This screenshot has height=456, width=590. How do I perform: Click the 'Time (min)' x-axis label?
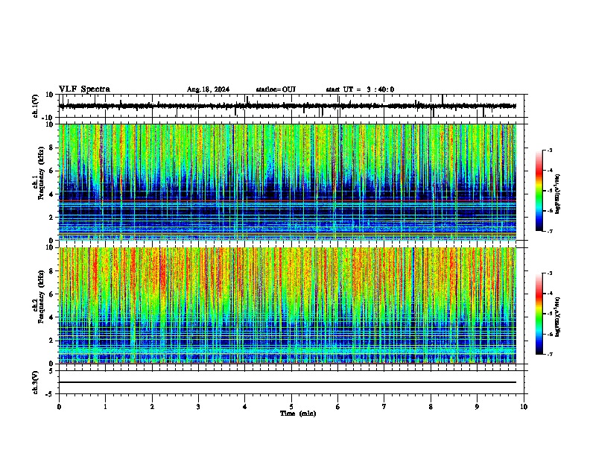[x=298, y=414]
